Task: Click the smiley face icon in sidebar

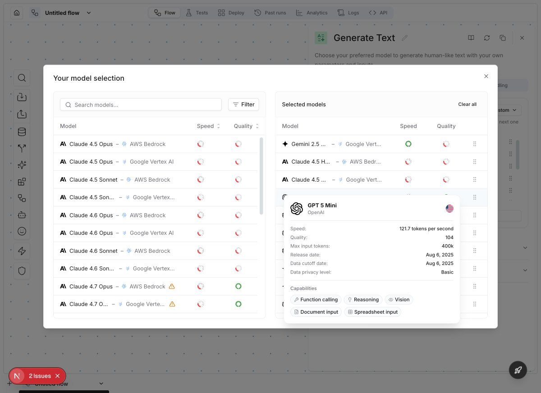Action: click(x=22, y=231)
